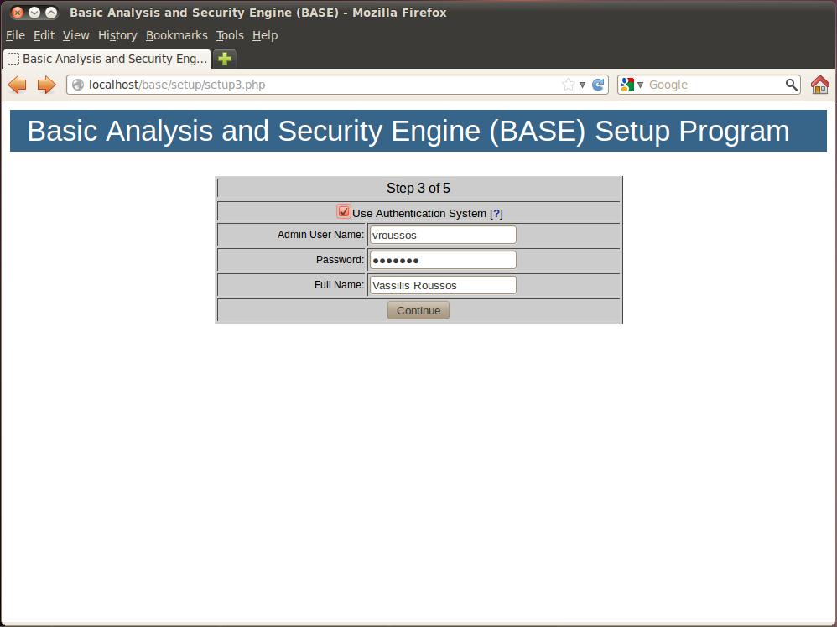
Task: Reload the page with the refresh icon
Action: [598, 85]
